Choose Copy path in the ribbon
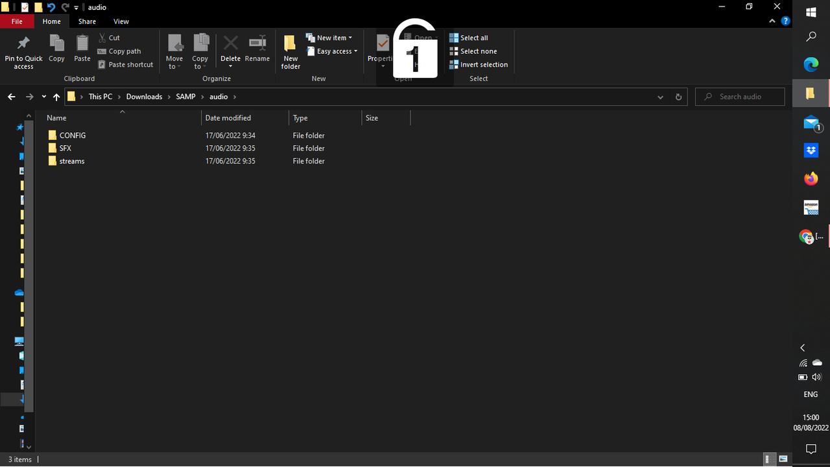This screenshot has width=830, height=467. (x=119, y=51)
